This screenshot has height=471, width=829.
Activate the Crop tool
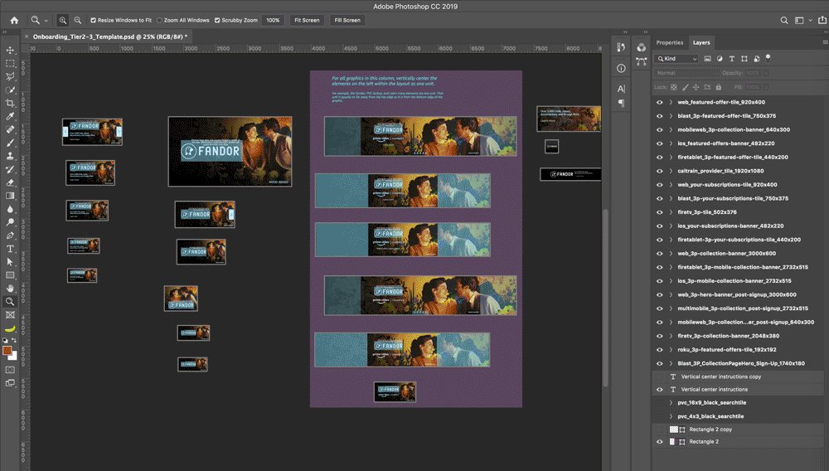tap(10, 103)
